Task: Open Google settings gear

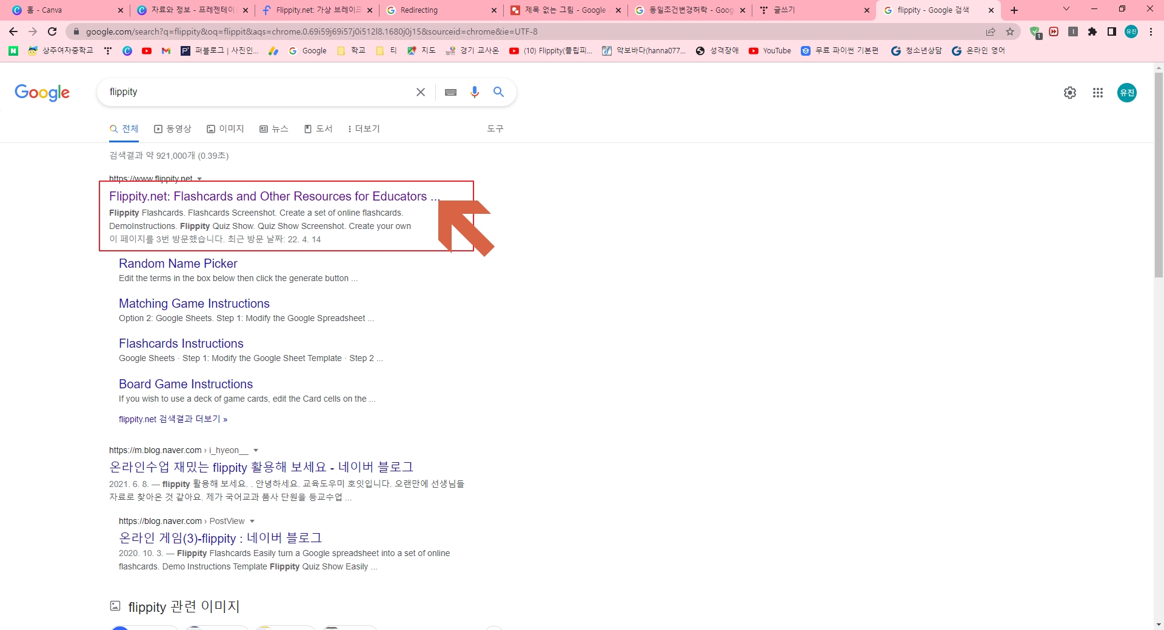Action: 1070,93
